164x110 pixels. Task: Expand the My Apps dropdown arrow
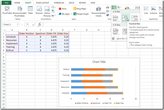pos(72,14)
